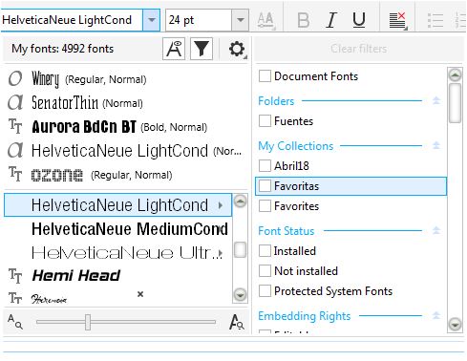467x361 pixels.
Task: Open font list options gear icon
Action: click(x=237, y=49)
